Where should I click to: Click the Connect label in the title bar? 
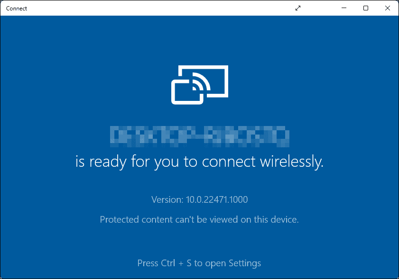point(16,8)
